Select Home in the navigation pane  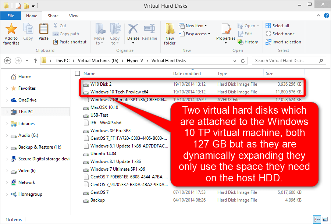[x=24, y=77]
